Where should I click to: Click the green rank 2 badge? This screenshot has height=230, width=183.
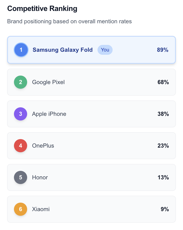(x=21, y=82)
